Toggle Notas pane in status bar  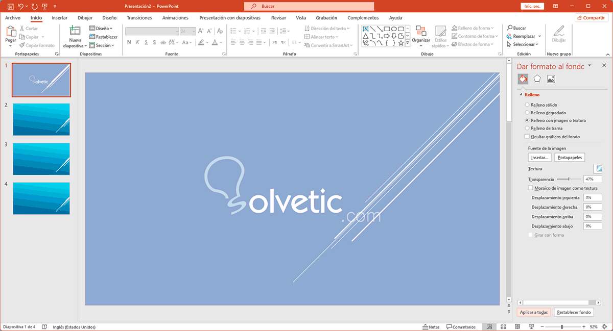[x=432, y=327]
